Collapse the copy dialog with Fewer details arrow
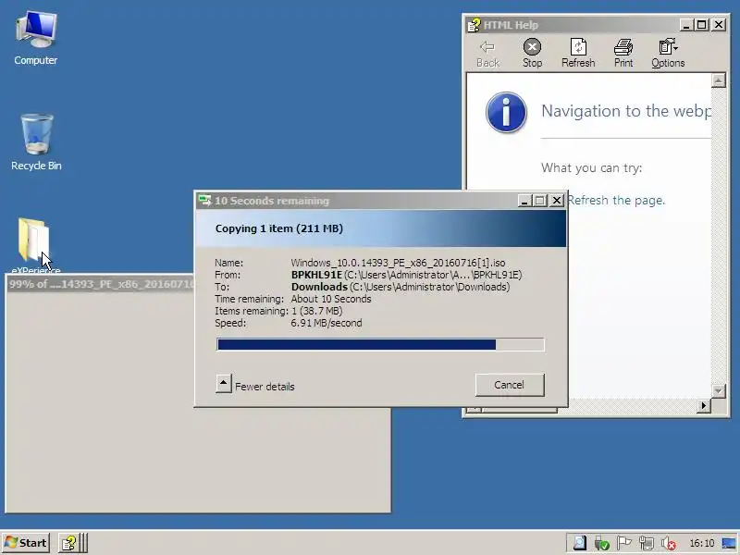740x555 pixels. (224, 383)
